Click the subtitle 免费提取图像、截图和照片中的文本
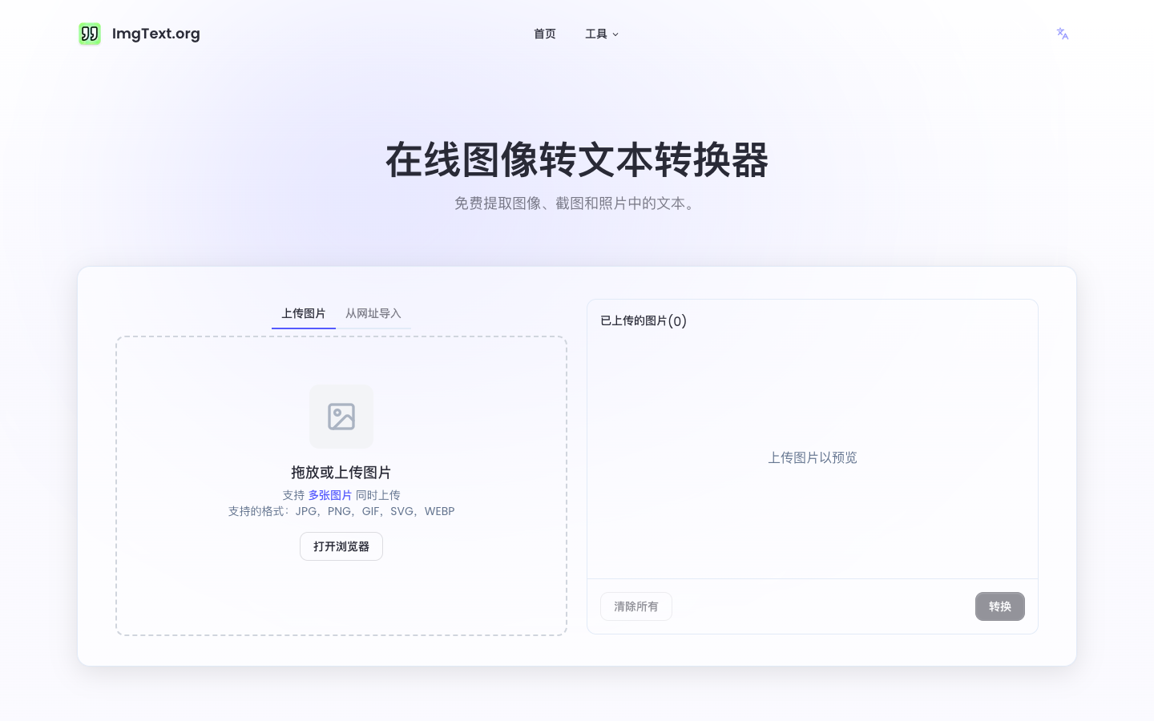The width and height of the screenshot is (1154, 721). (577, 203)
